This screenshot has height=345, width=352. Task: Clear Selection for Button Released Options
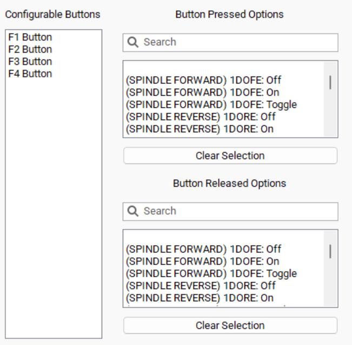click(230, 326)
